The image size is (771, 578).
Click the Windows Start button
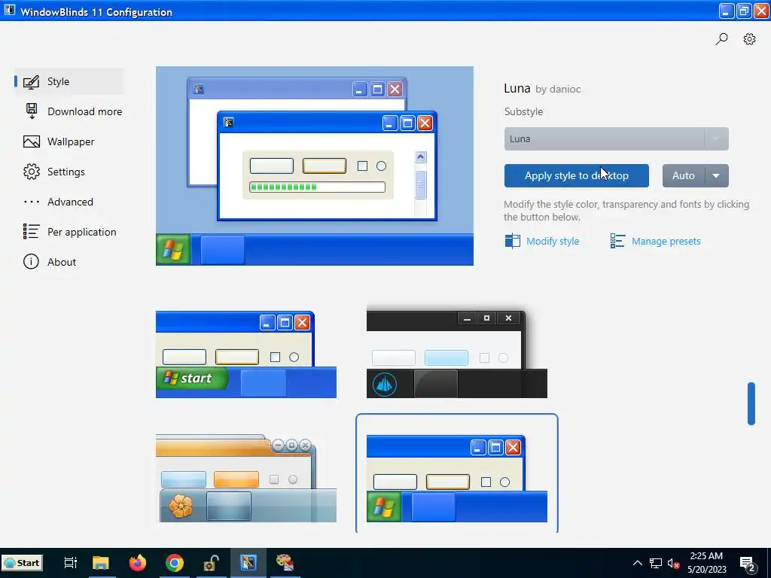click(x=22, y=563)
